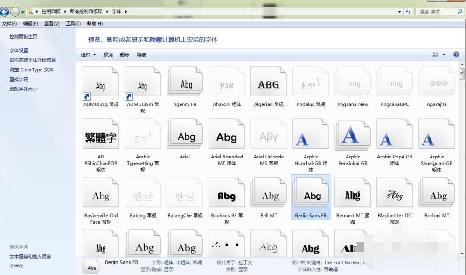Screen dimensions: 466x275
Task: Select the AngsanaUPC font icon
Action: click(x=395, y=82)
